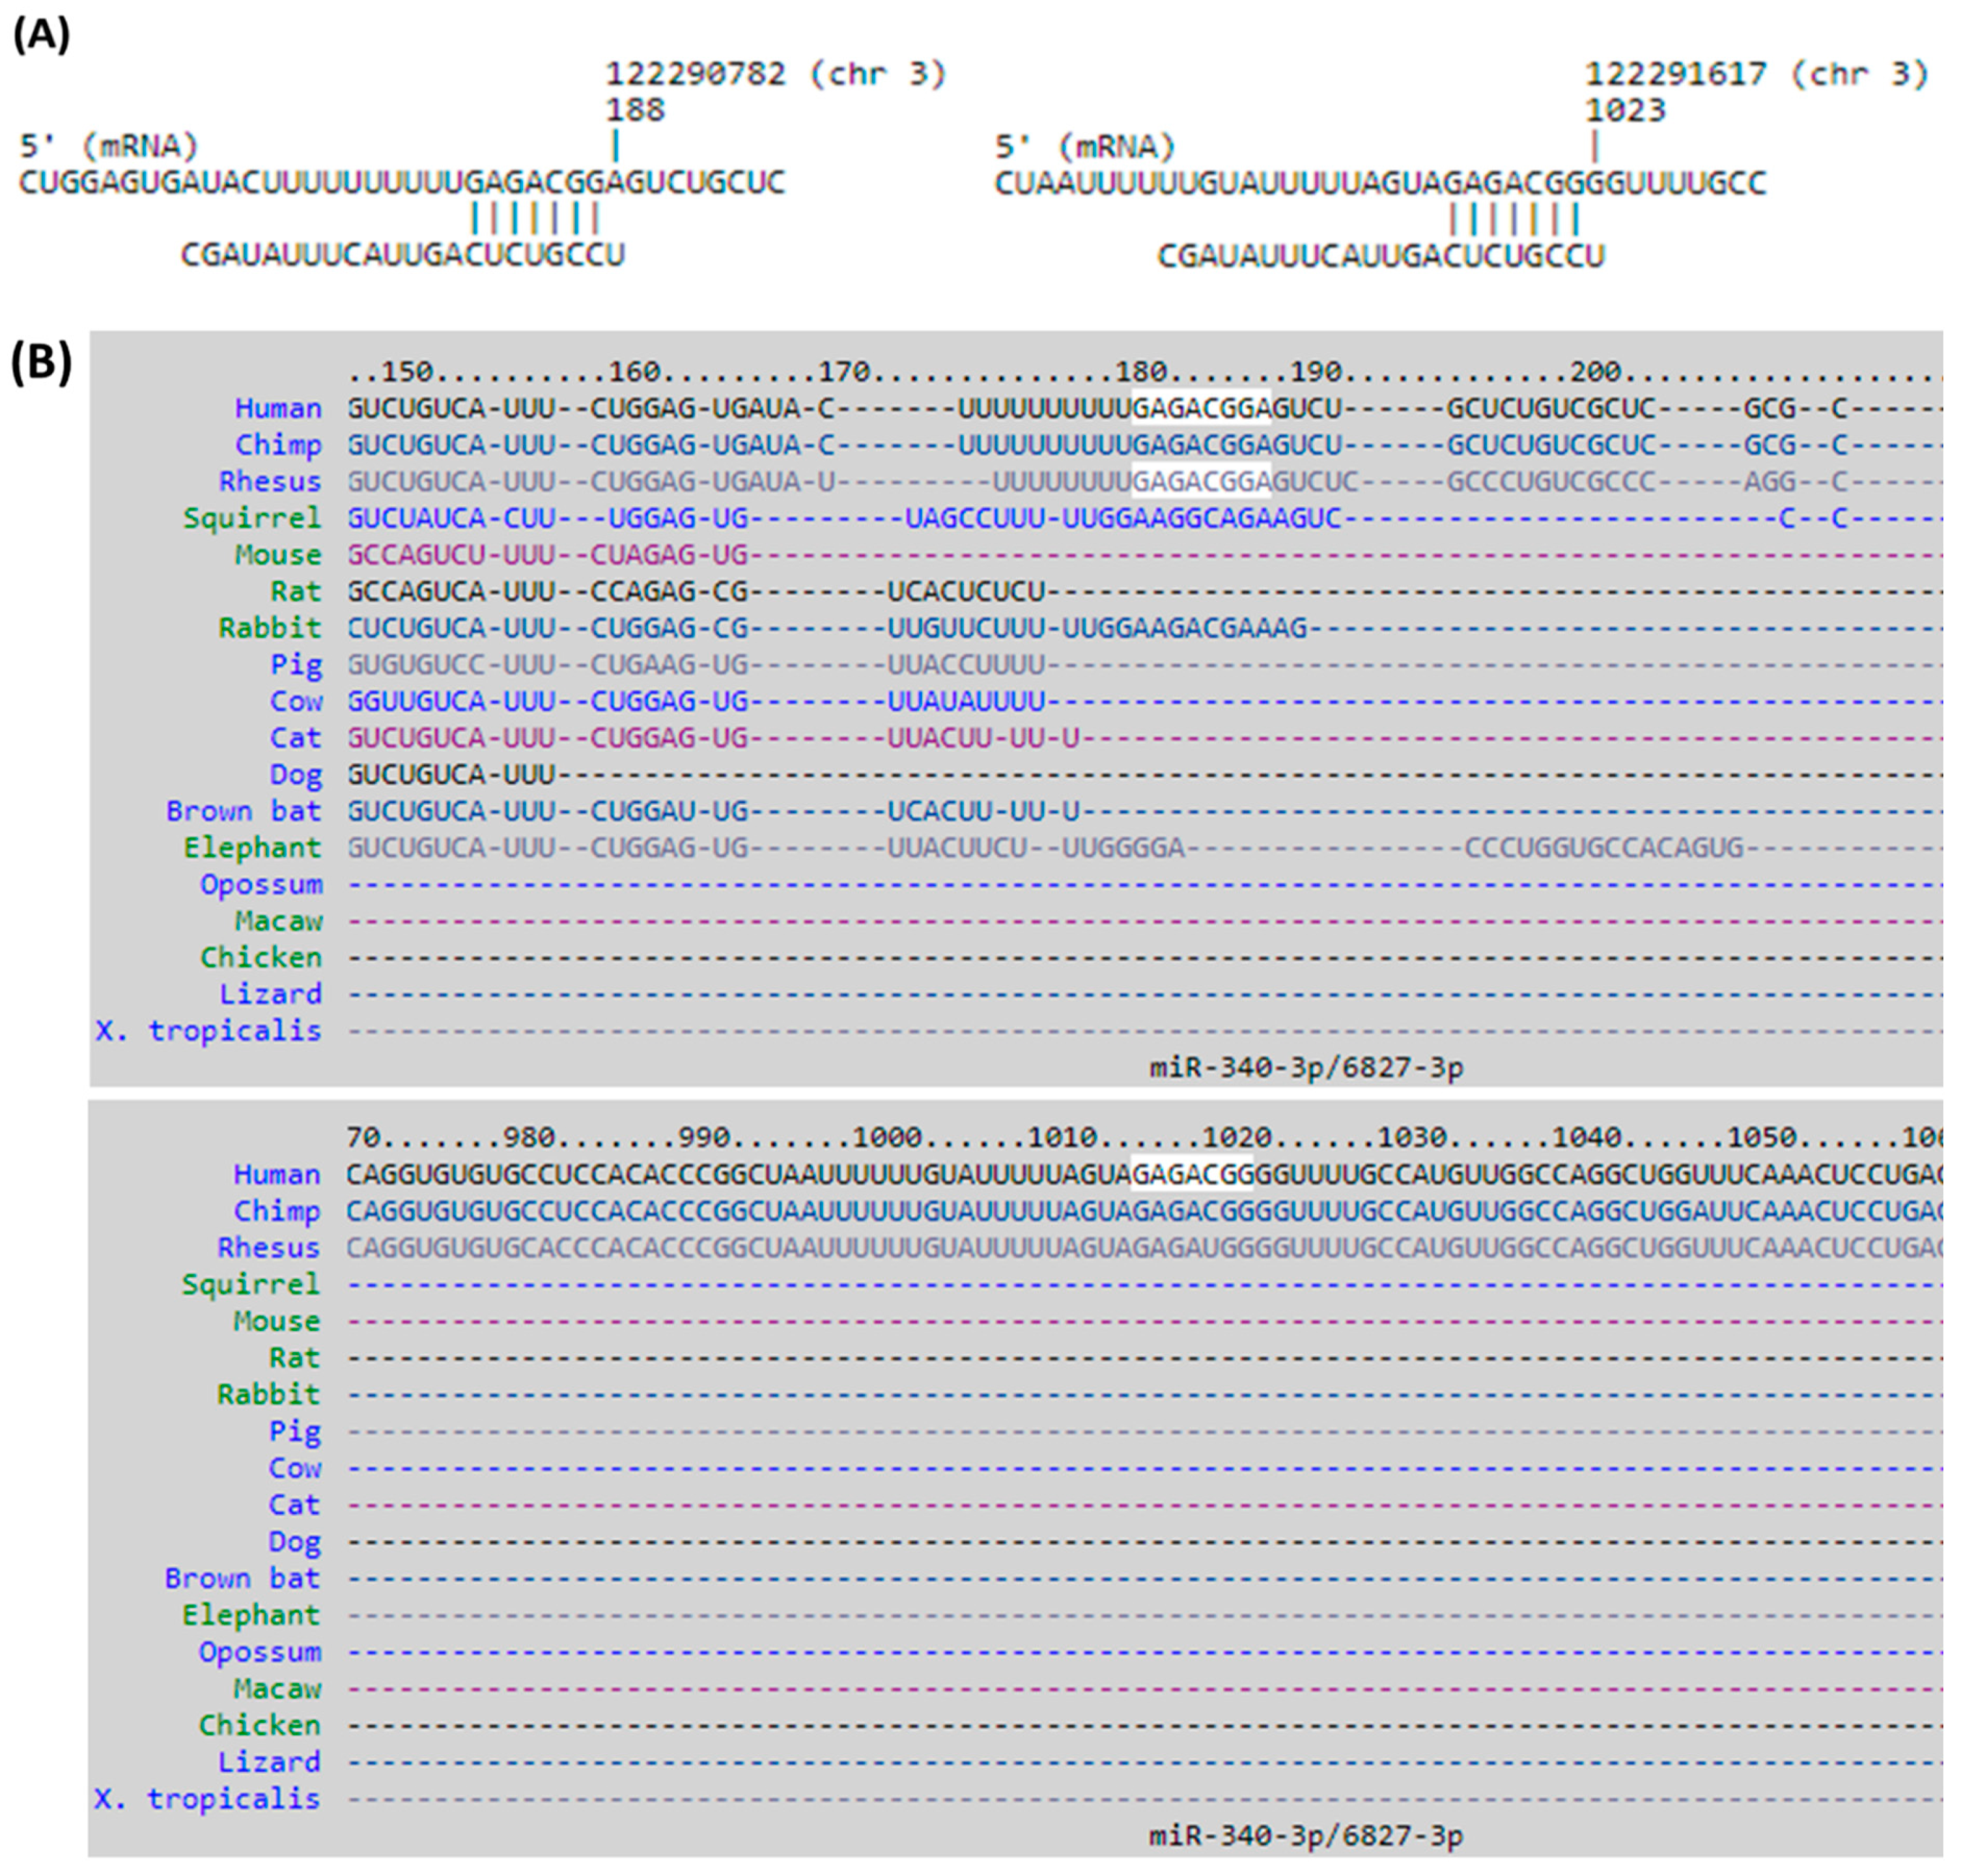Click Brown bat label in upper panel
1961x1876 pixels.
tap(243, 811)
